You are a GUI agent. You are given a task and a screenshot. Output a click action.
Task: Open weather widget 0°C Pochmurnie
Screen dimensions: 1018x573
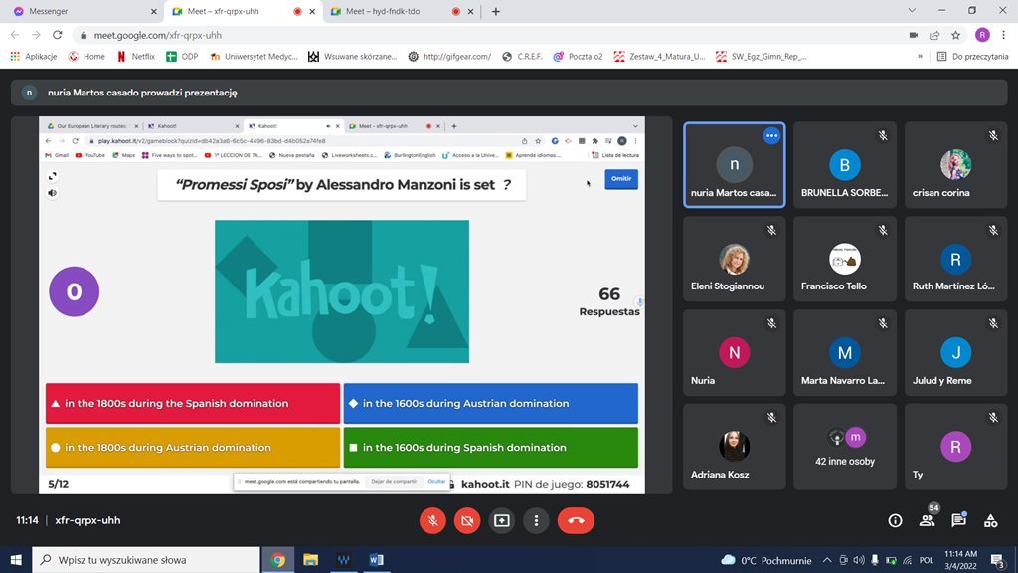tap(766, 560)
